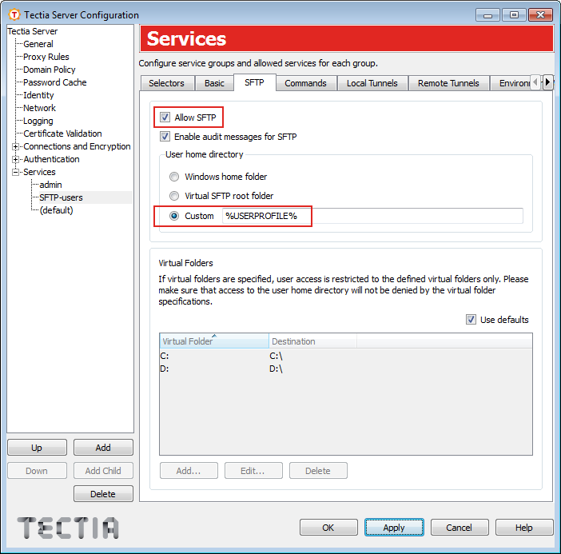Viewport: 561px width, 554px height.
Task: Sort by Destination column header
Action: pyautogui.click(x=312, y=341)
